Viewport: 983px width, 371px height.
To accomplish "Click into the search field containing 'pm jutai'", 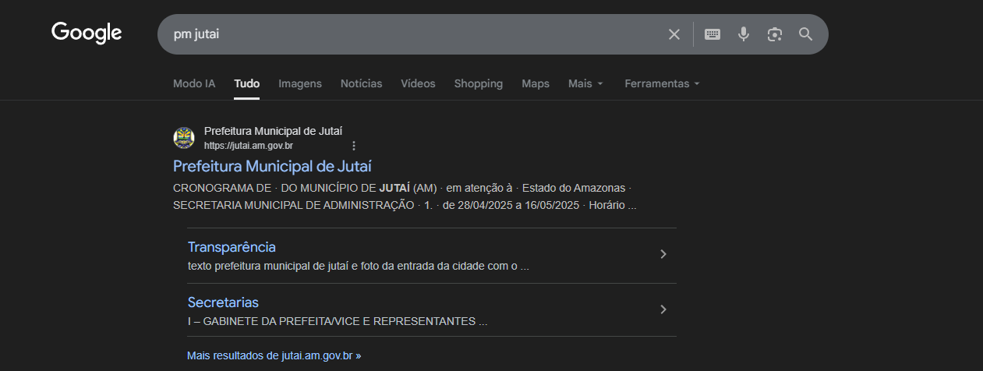I will pos(405,34).
